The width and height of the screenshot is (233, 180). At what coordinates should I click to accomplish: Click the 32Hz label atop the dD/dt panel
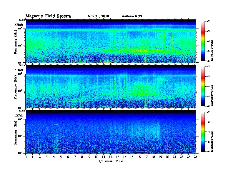pos(21,65)
